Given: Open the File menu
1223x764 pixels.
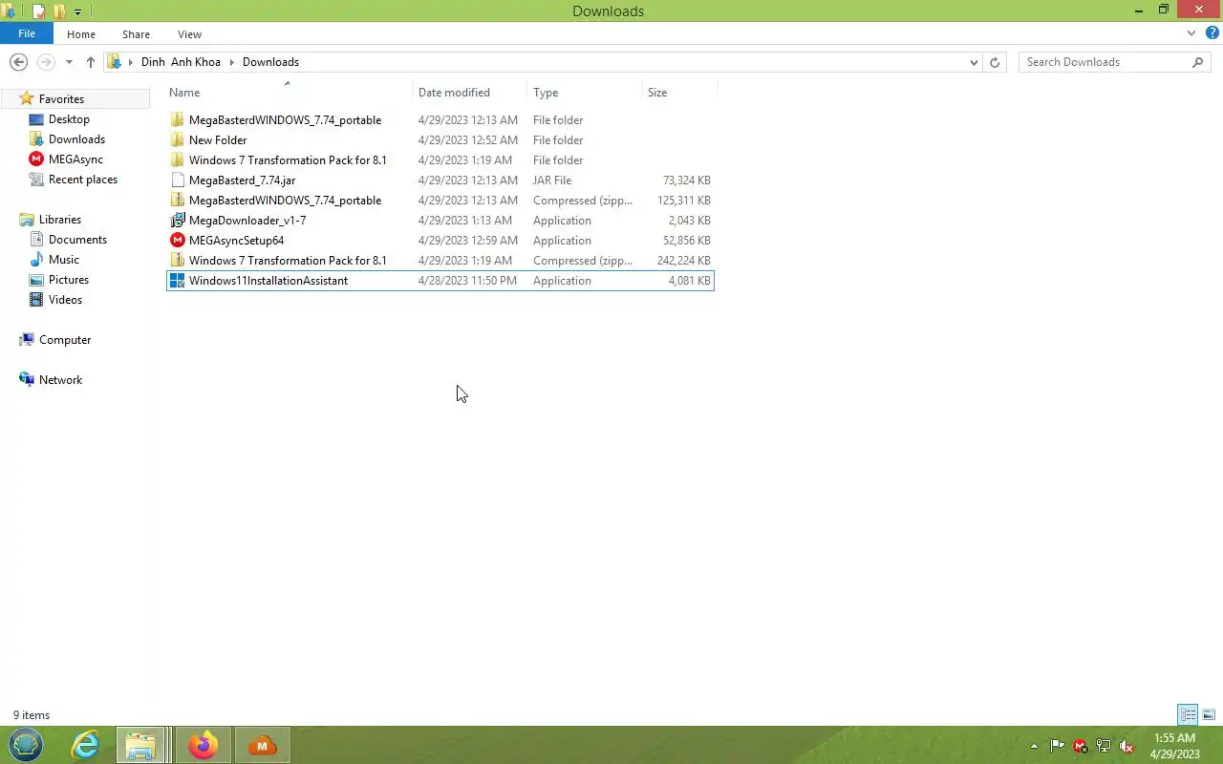Looking at the screenshot, I should point(27,33).
